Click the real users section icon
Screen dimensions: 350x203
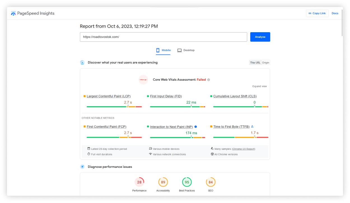pyautogui.click(x=82, y=63)
